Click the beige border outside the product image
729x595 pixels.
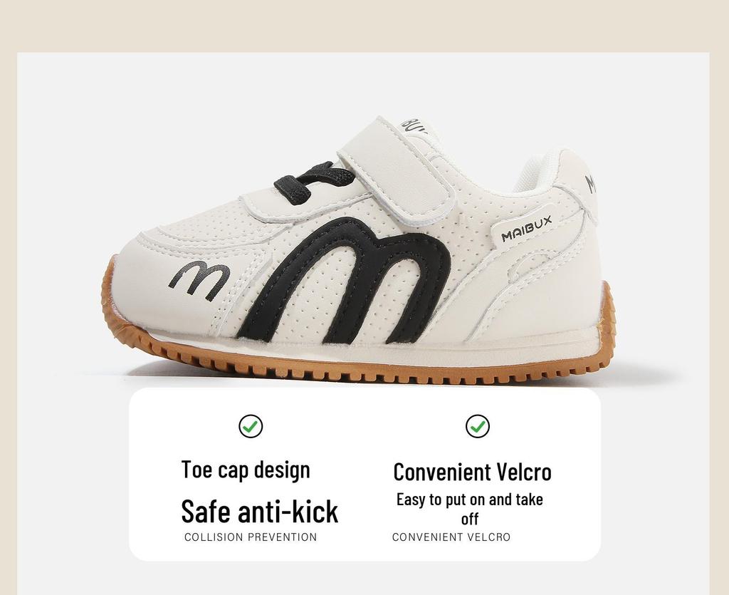[x=364, y=26]
